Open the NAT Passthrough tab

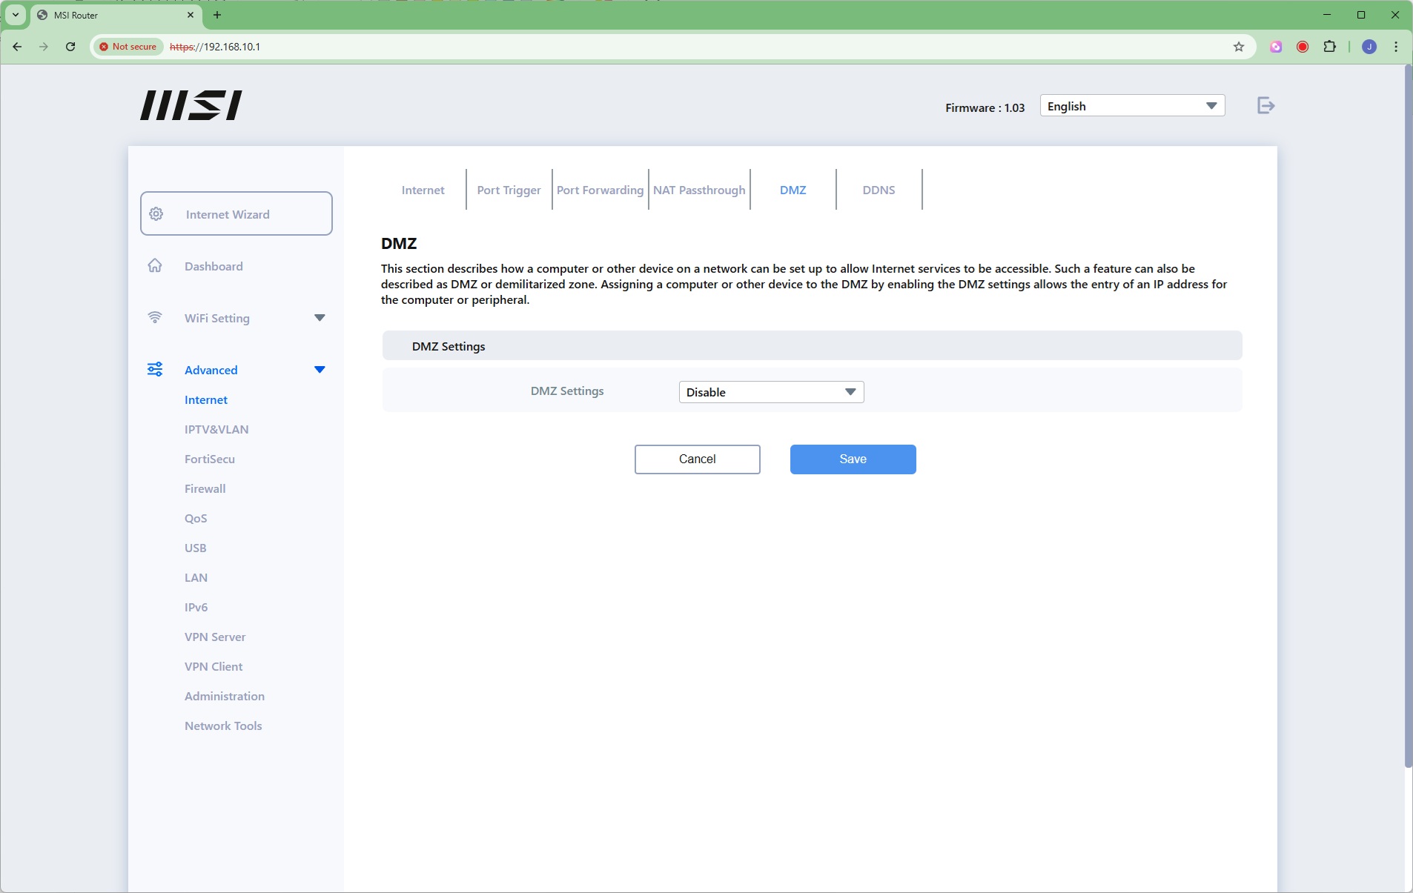[698, 190]
